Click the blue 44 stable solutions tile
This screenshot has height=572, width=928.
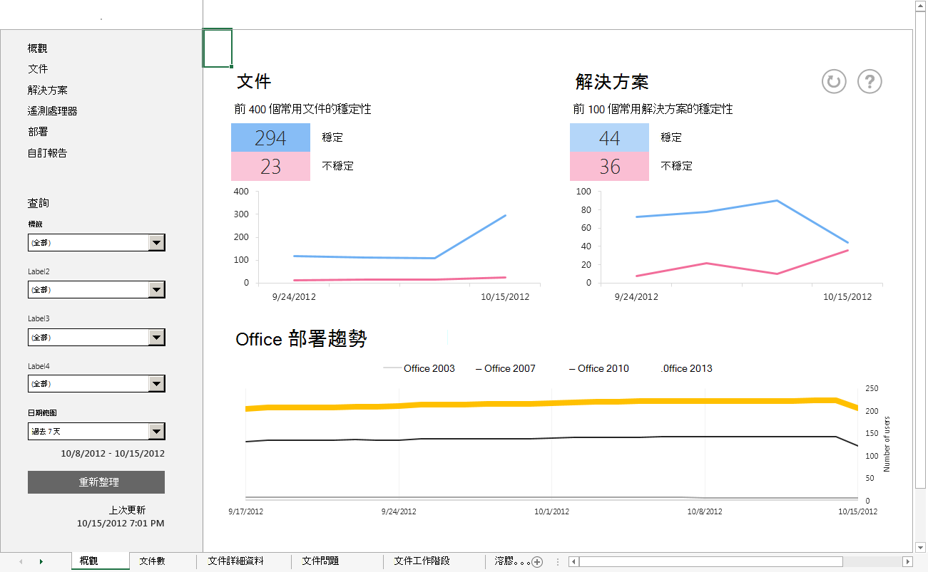pyautogui.click(x=609, y=137)
